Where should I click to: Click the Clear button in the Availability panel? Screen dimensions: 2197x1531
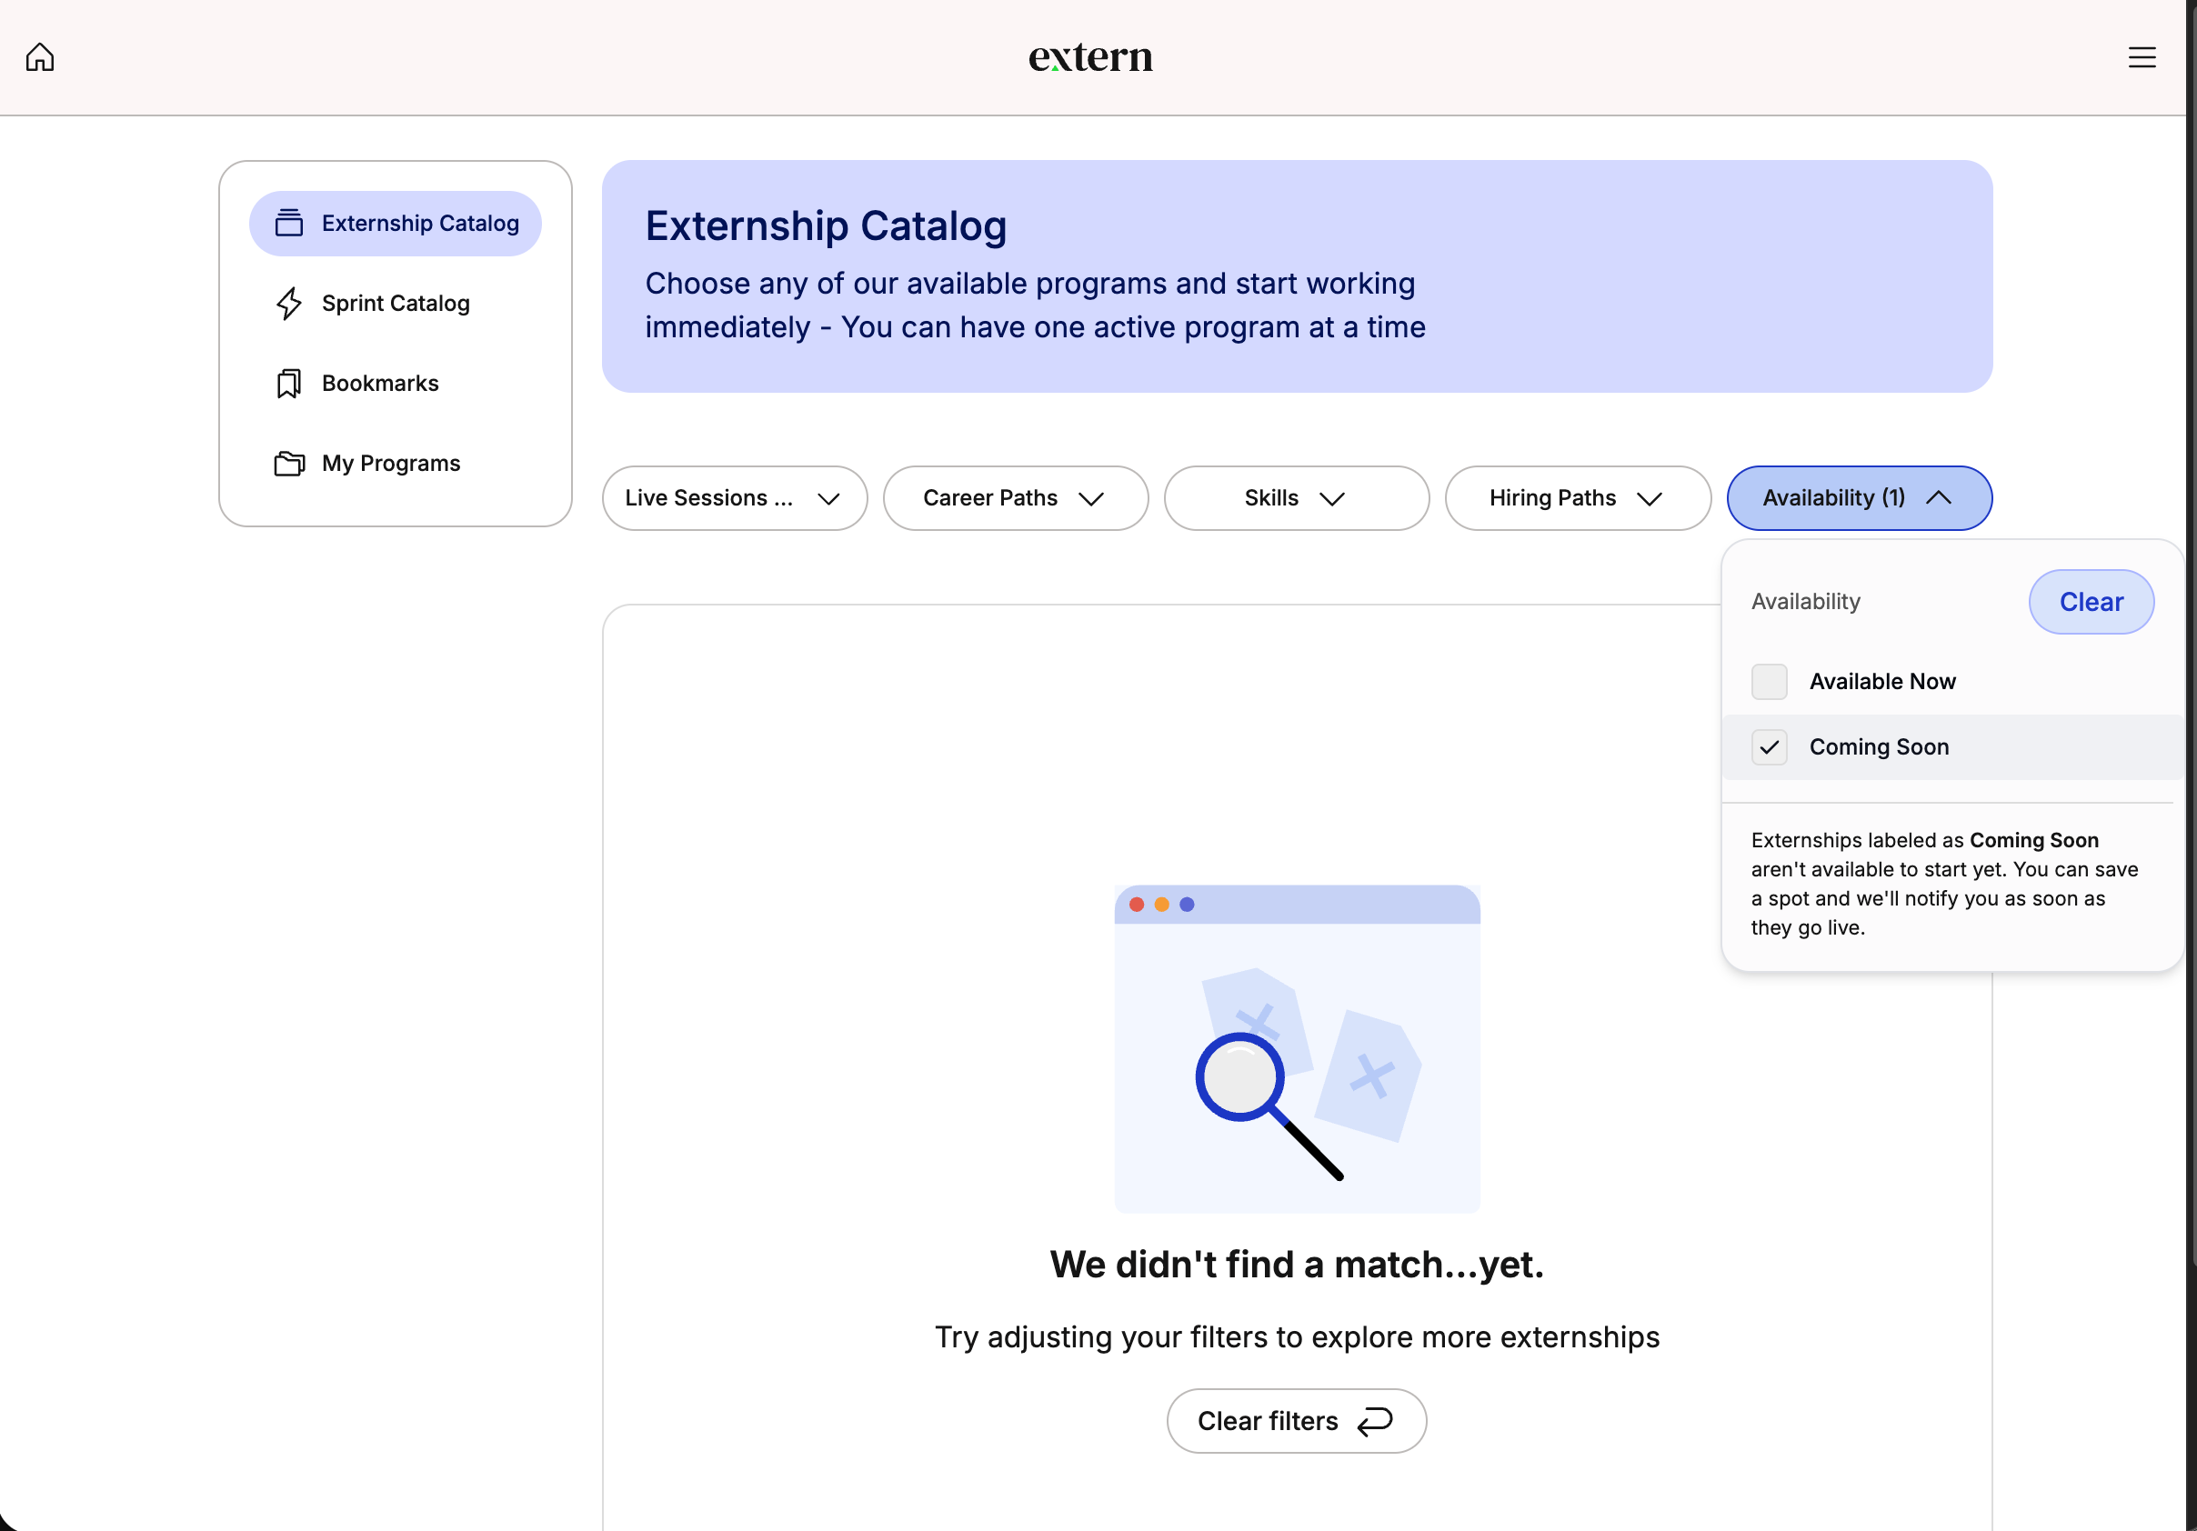tap(2091, 601)
